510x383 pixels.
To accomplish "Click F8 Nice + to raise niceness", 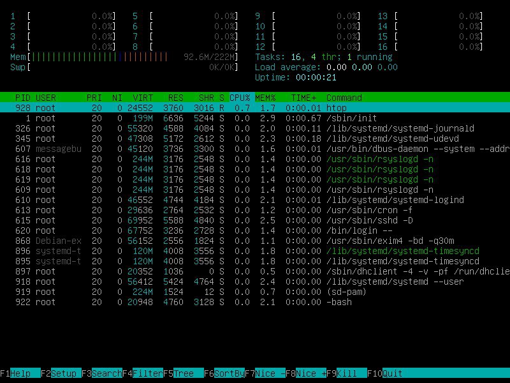I will point(306,373).
